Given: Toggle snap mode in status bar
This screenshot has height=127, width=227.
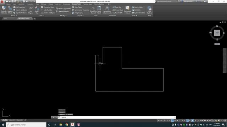Looking at the screenshot, I should [168, 121].
